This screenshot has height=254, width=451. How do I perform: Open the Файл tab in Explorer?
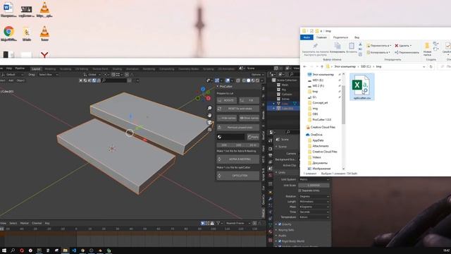[x=307, y=37]
